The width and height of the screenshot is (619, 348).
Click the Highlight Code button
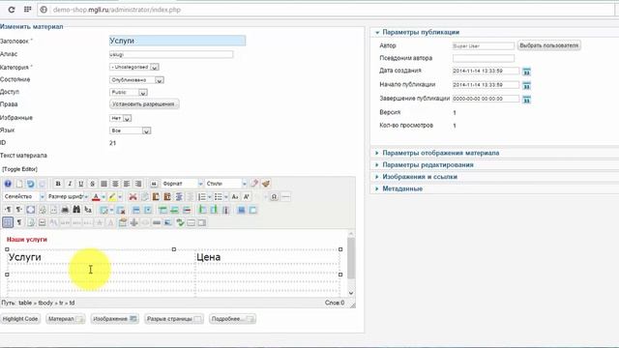tap(20, 319)
